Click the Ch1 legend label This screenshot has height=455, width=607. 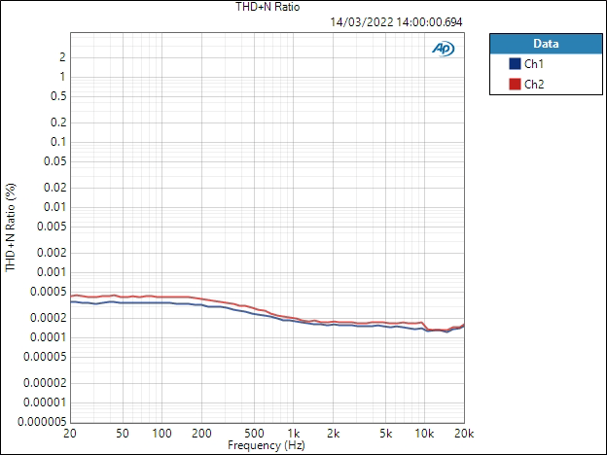point(534,64)
